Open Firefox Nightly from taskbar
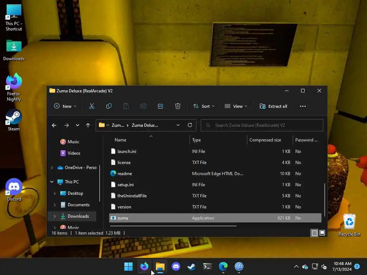The image size is (367, 275). (144, 266)
